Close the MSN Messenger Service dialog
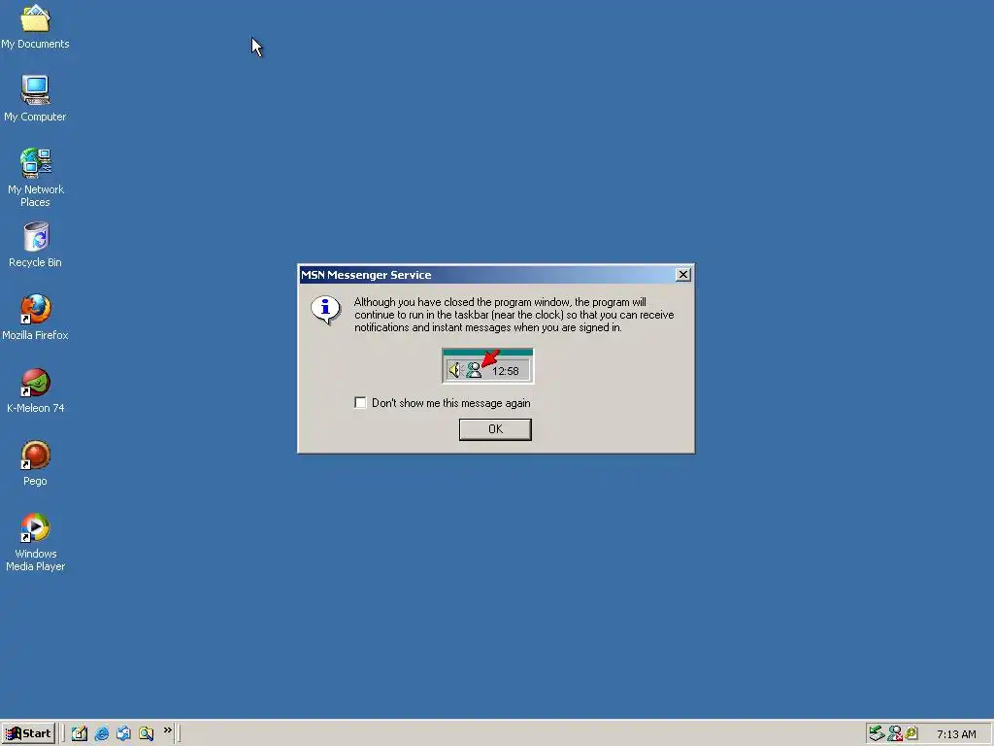Viewport: 994px width, 746px height. pos(682,275)
